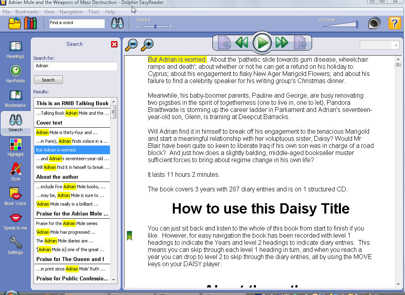Viewport: 405px width, 295px height.
Task: Click the binoculars find icon in the toolbar
Action: tap(117, 23)
